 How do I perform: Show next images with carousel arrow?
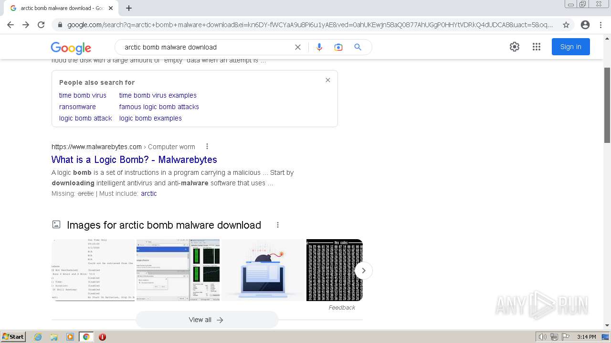[364, 271]
